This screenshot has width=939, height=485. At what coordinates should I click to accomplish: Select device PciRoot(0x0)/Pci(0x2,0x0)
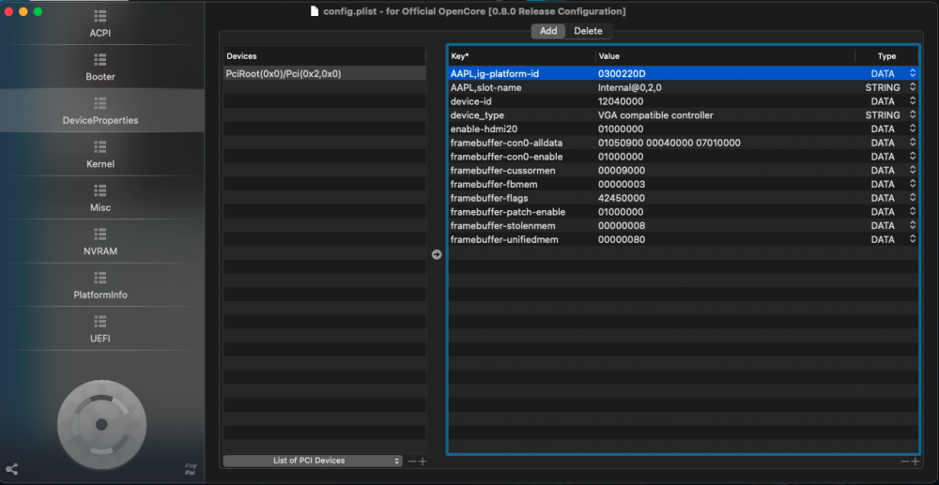tap(325, 73)
